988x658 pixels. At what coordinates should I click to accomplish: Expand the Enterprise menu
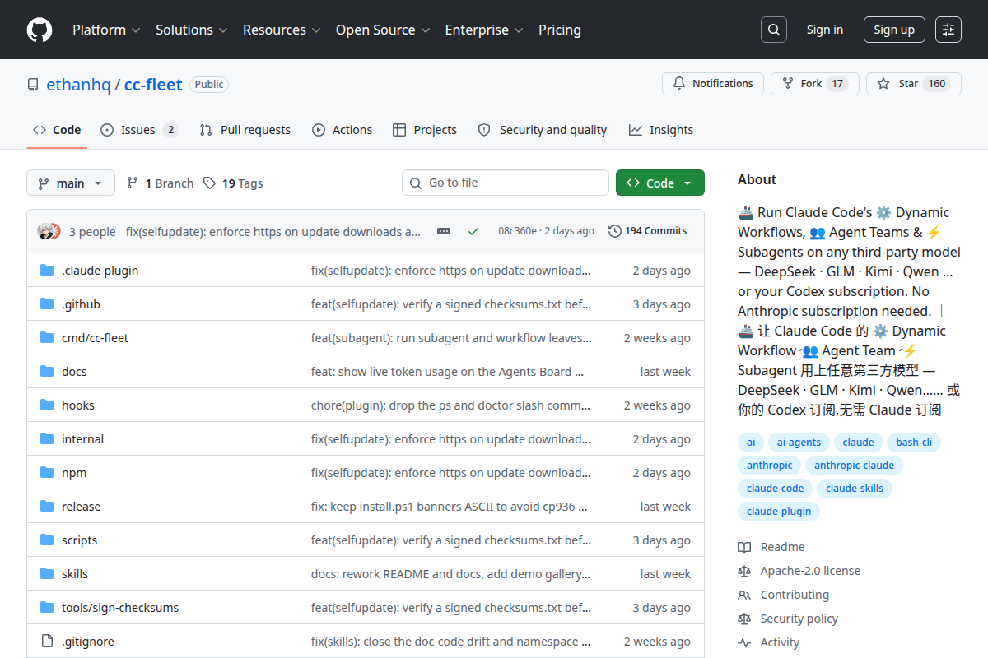[x=484, y=30]
